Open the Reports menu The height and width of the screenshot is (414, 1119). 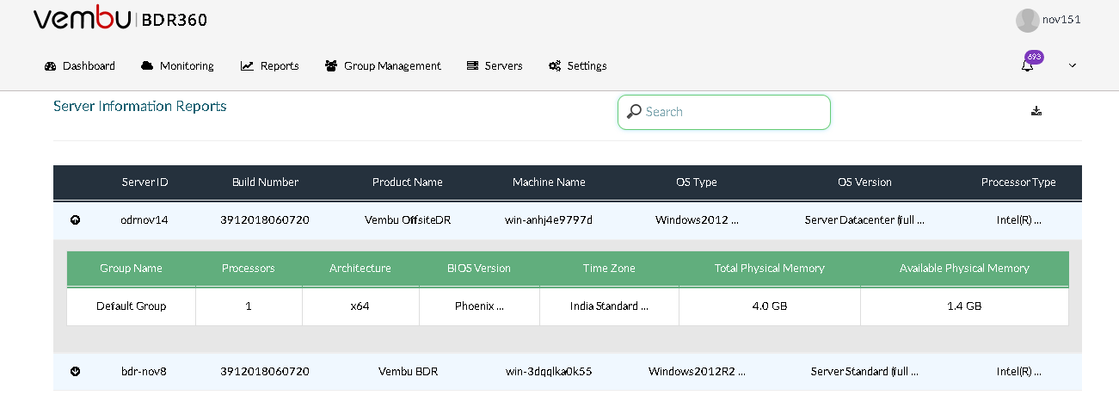pos(270,66)
